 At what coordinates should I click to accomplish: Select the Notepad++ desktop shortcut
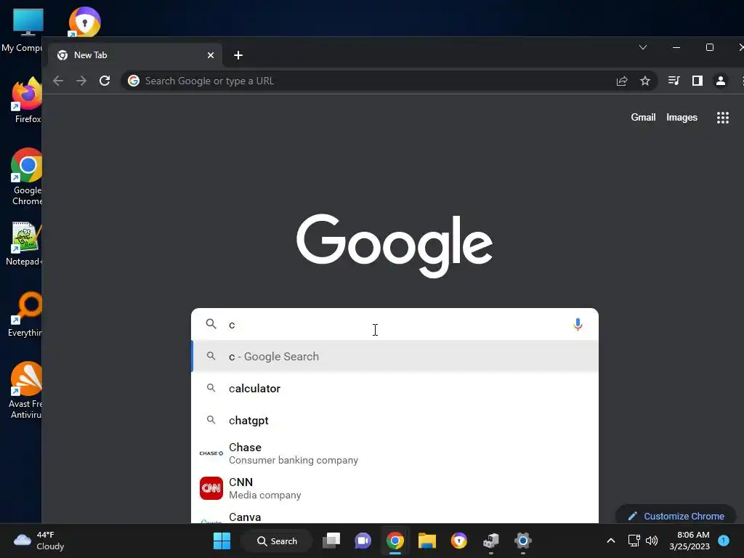[24, 243]
